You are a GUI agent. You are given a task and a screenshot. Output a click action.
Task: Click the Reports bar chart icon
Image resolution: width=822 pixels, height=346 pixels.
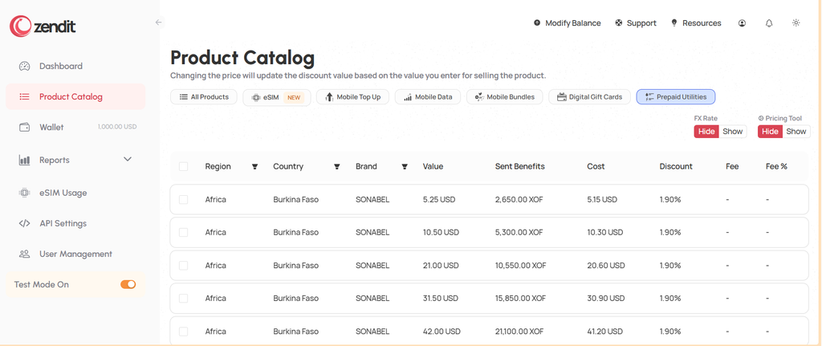(24, 160)
